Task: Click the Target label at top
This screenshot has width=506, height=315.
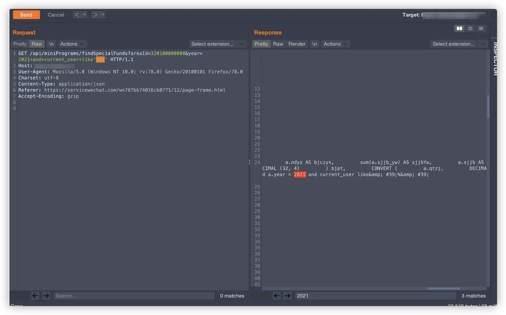Action: click(x=411, y=15)
